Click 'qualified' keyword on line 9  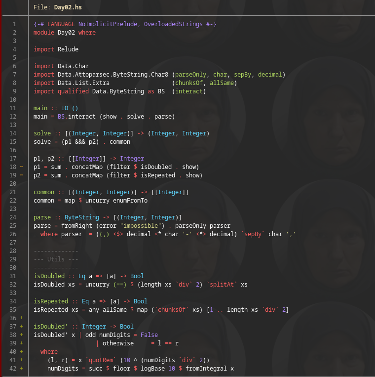73,91
